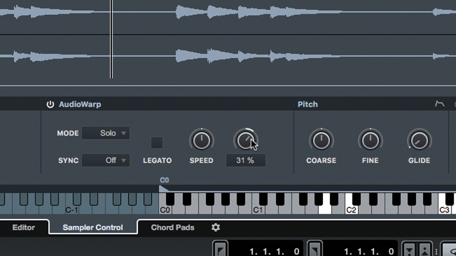Open the AudioWarp MODE dropdown showing Solo

click(x=106, y=133)
